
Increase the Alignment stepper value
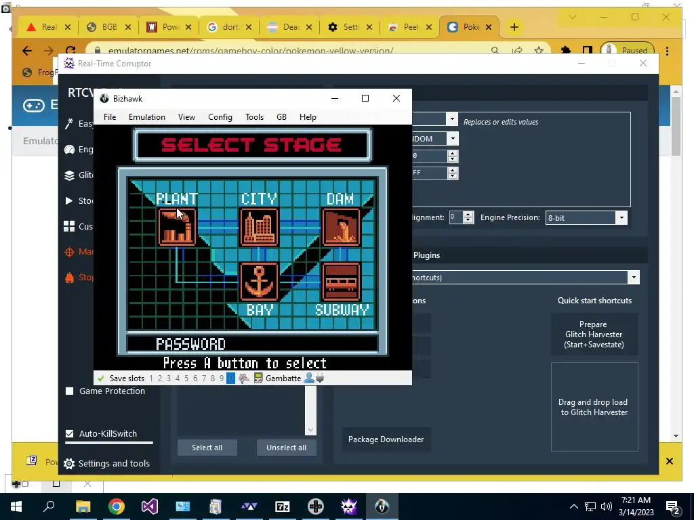(468, 215)
